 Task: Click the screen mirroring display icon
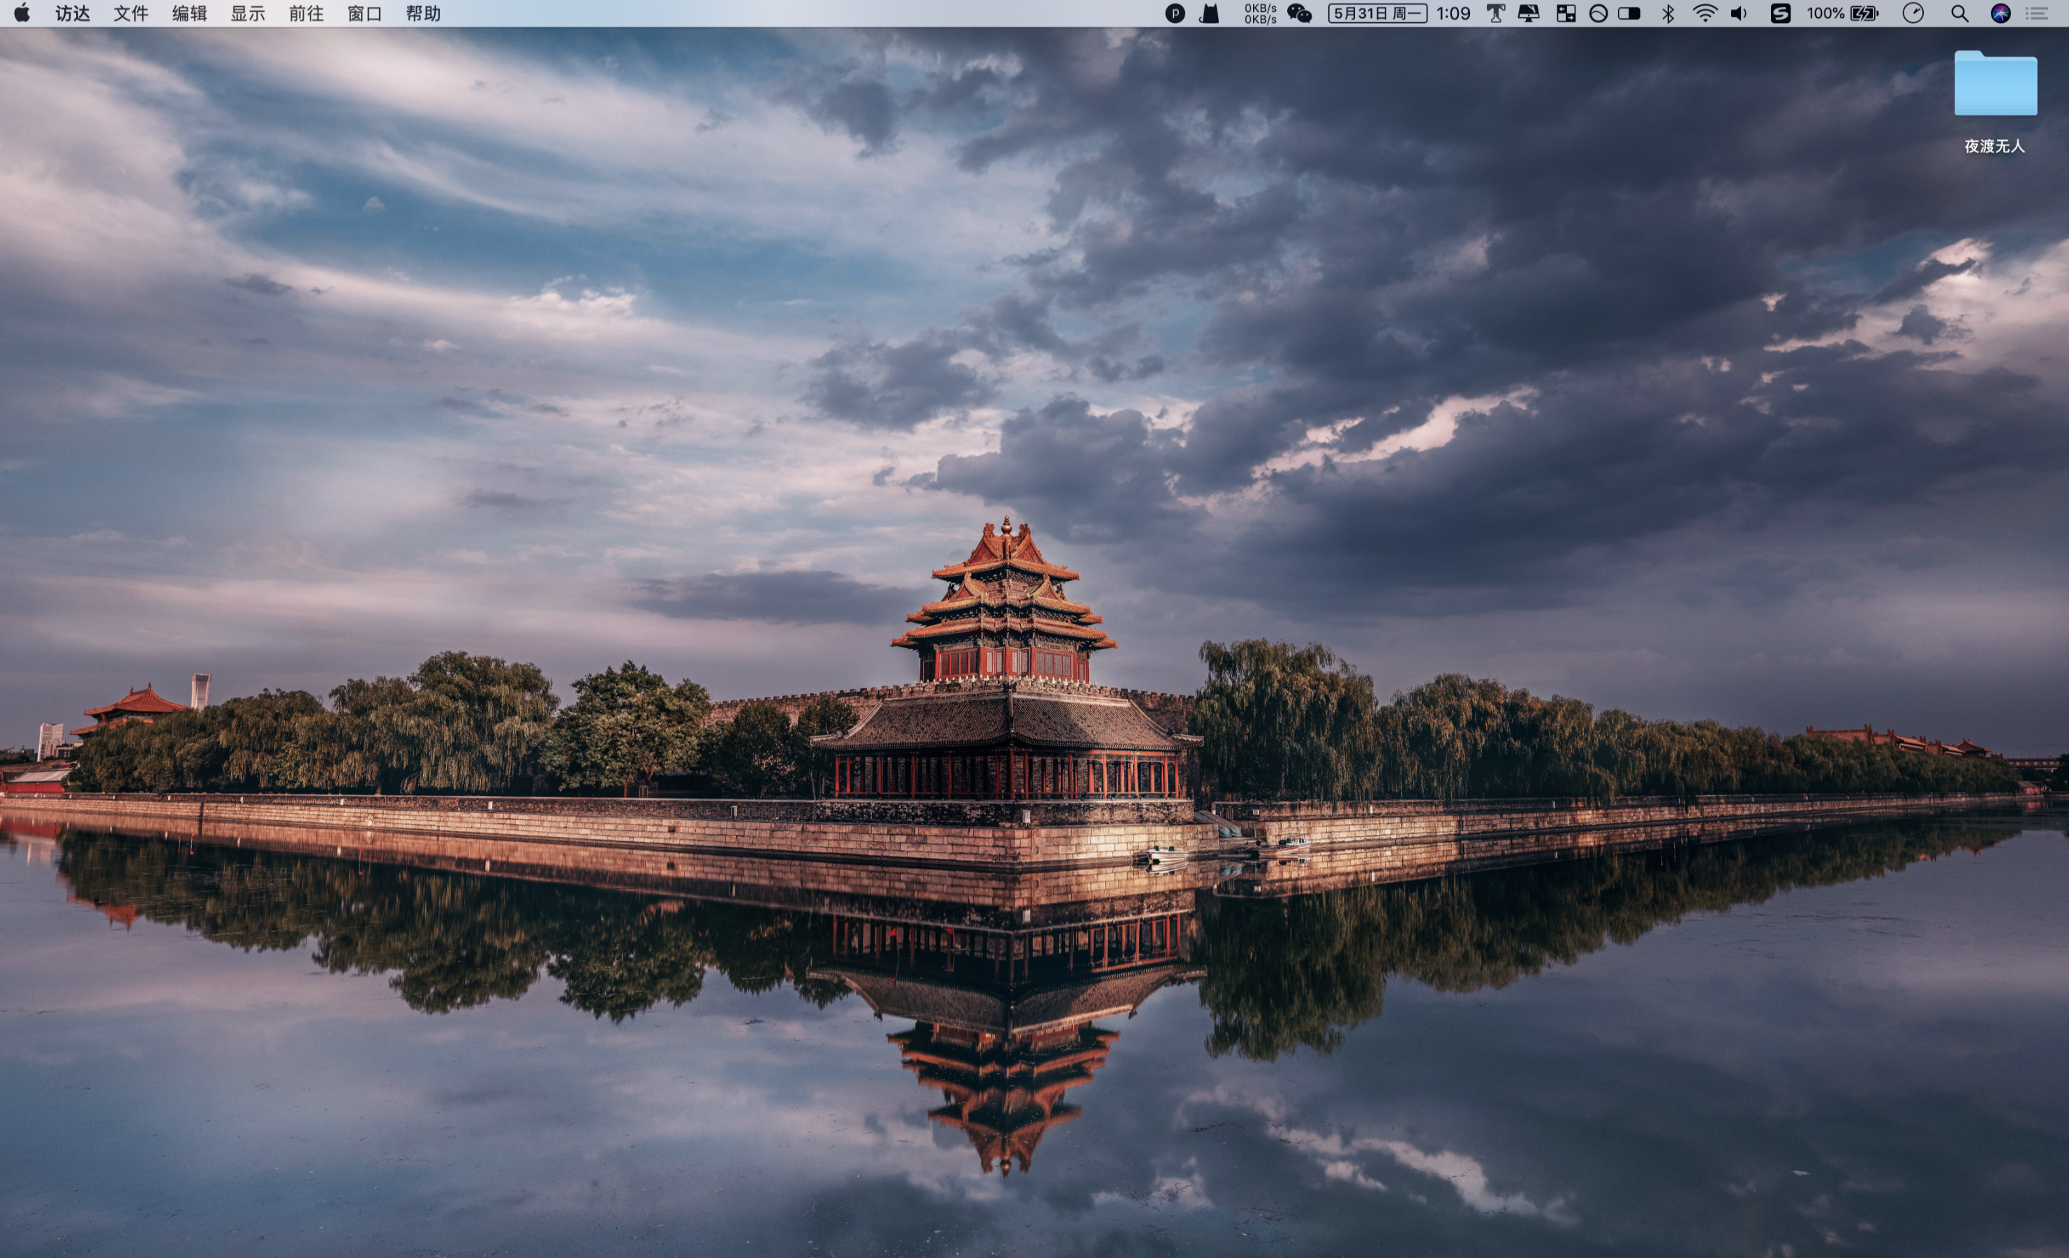coord(1530,13)
